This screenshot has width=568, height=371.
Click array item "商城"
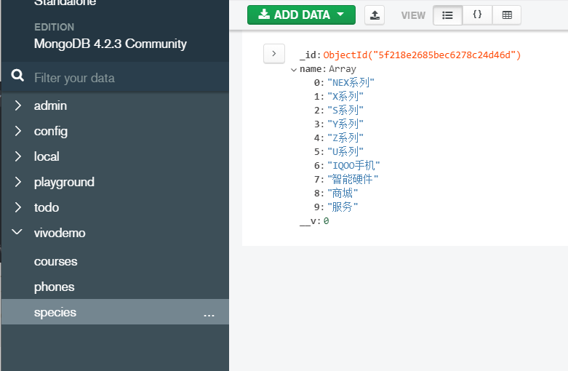(343, 193)
